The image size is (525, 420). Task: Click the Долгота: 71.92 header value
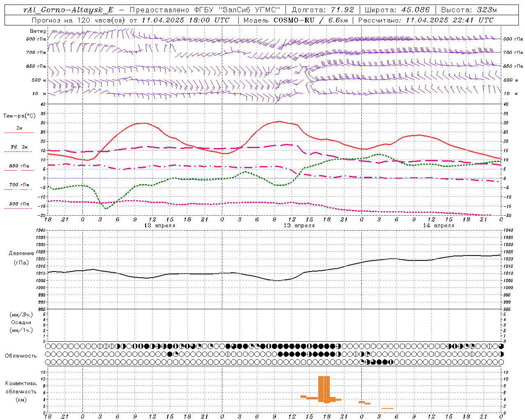323,10
